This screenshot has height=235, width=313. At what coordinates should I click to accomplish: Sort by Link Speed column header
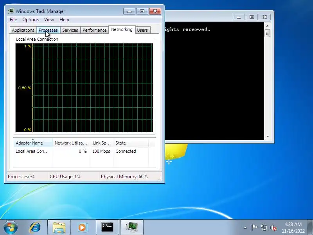point(101,143)
